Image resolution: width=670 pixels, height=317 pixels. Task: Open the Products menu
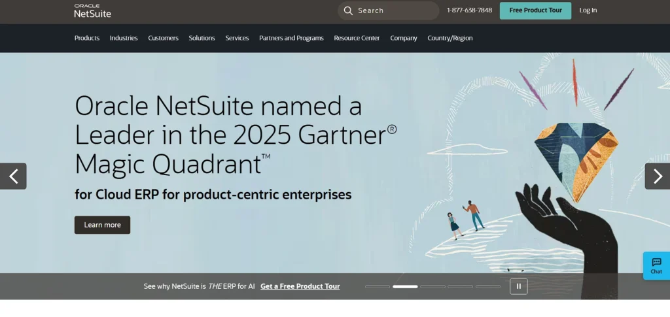(x=87, y=38)
